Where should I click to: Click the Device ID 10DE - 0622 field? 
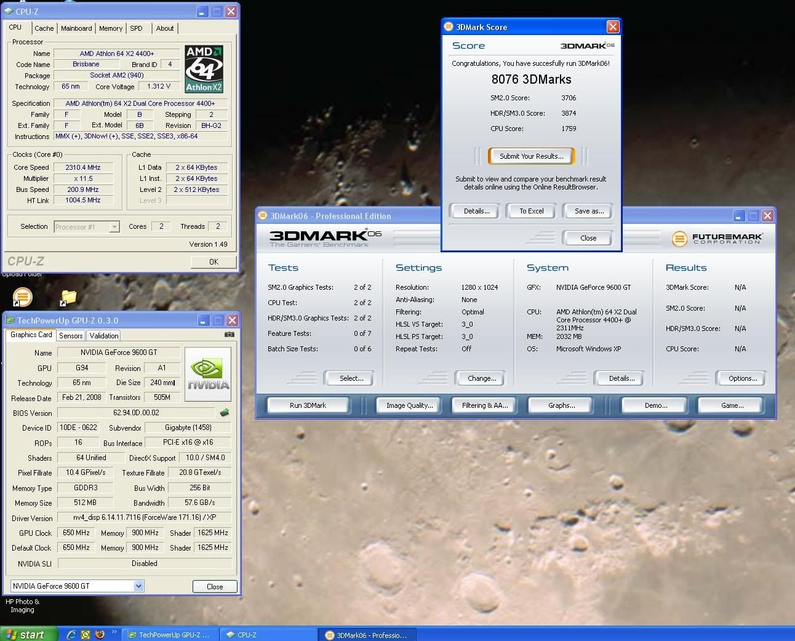78,428
